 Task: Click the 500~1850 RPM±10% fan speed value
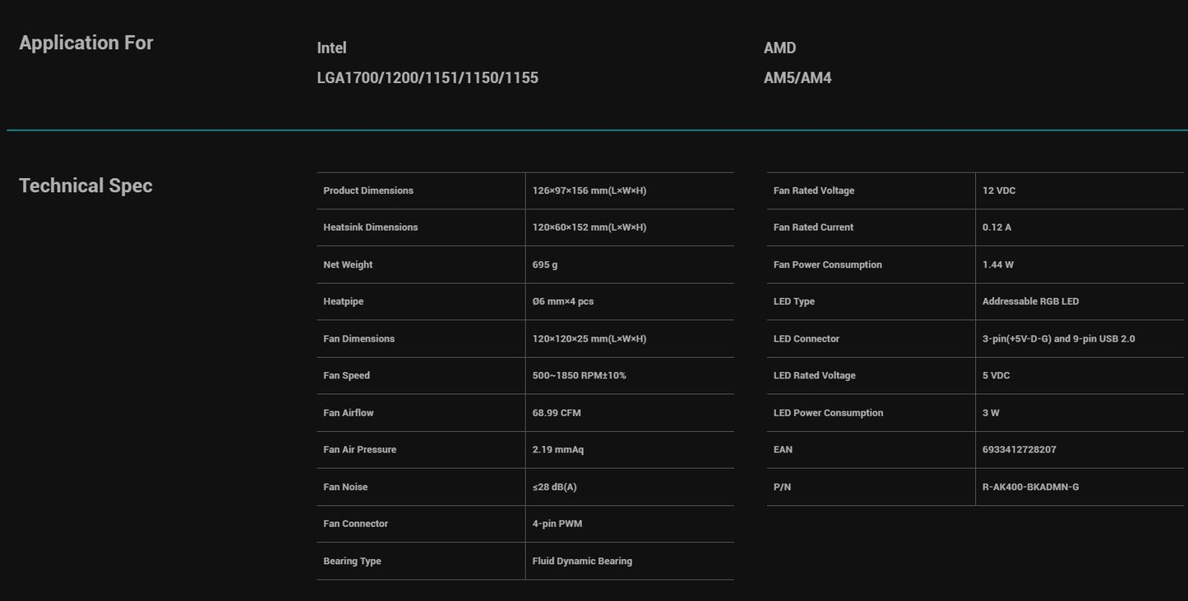[579, 375]
